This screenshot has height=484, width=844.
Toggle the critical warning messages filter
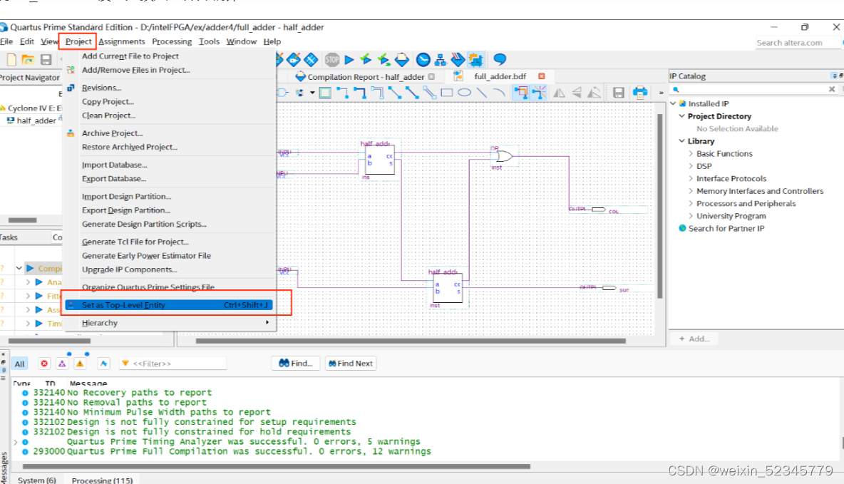click(62, 364)
